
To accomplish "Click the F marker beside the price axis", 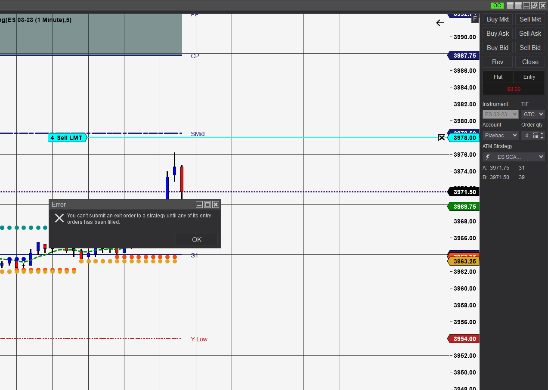I will (475, 19).
